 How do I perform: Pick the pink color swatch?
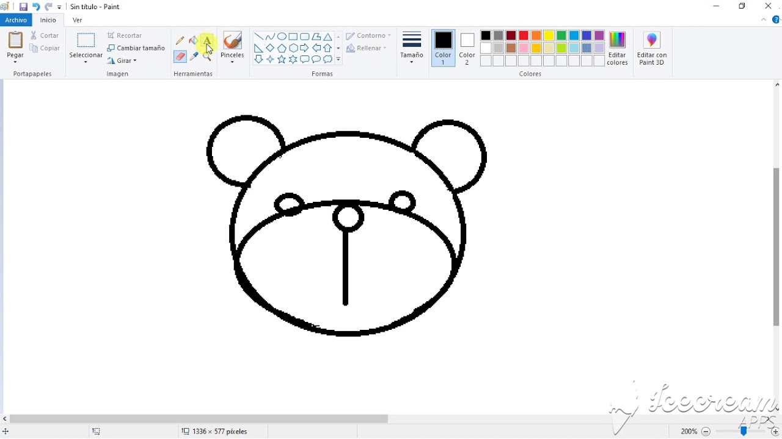click(x=524, y=48)
